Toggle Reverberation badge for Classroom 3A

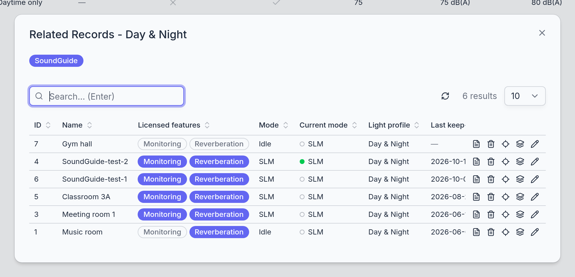[x=219, y=197]
